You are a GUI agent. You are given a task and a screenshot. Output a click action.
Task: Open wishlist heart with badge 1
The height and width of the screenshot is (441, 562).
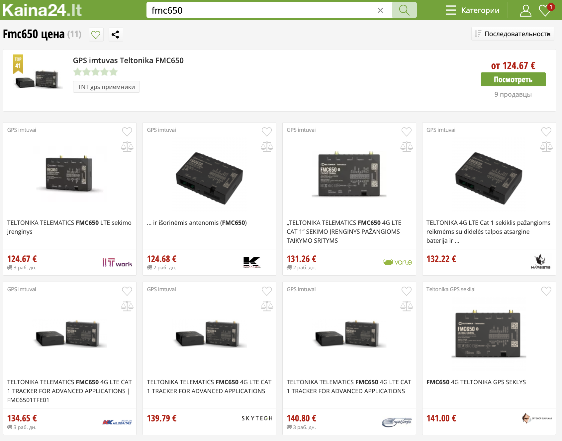(546, 10)
